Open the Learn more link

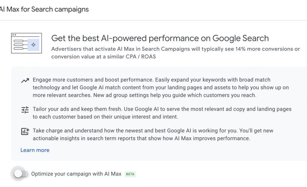35,150
